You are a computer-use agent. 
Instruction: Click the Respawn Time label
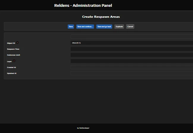13,49
